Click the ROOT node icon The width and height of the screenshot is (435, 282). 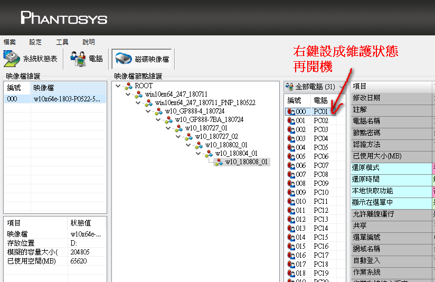coord(128,86)
